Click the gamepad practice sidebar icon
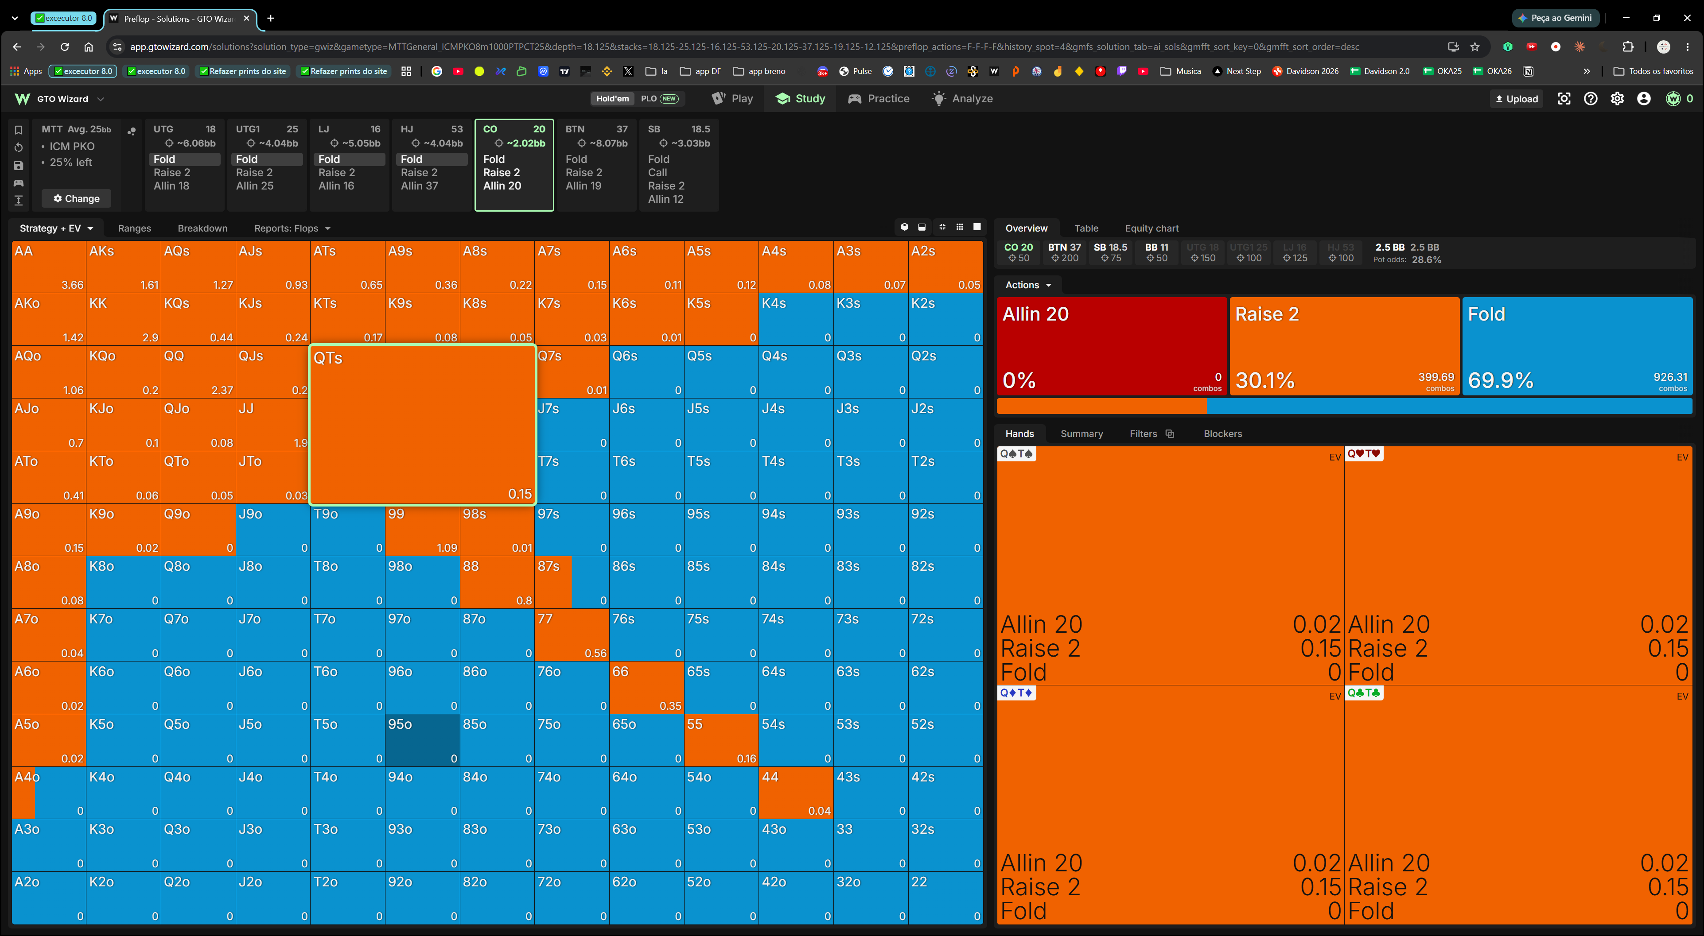1704x936 pixels. point(19,183)
